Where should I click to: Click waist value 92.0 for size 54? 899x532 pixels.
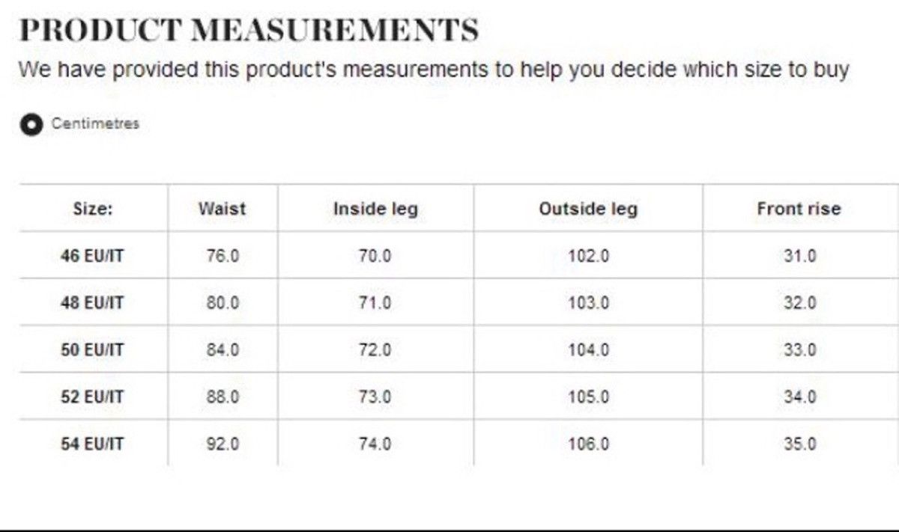point(223,444)
